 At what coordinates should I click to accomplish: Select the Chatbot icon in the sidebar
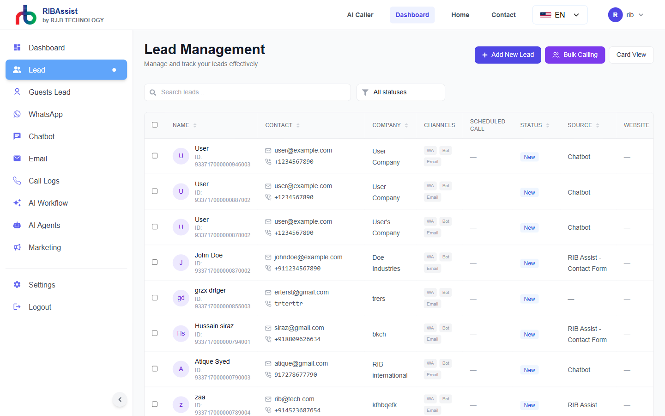(17, 136)
